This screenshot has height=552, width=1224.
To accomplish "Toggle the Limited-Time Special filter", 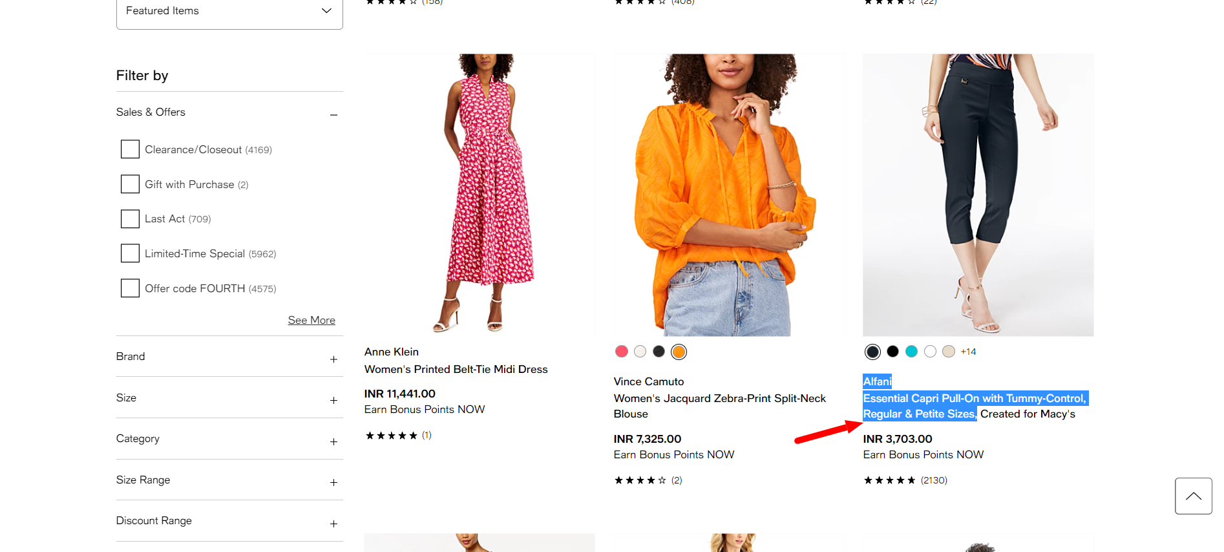I will [129, 253].
